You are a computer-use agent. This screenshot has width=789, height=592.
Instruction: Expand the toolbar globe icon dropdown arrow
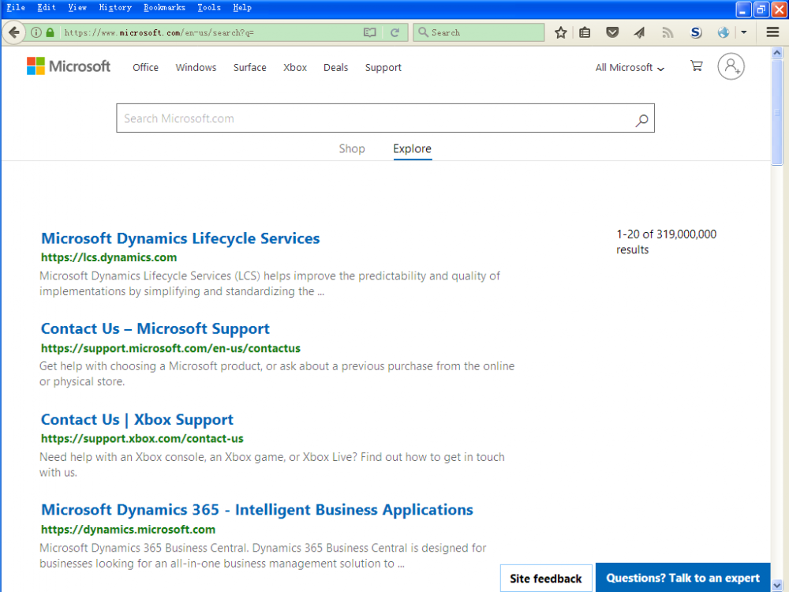[x=743, y=32]
